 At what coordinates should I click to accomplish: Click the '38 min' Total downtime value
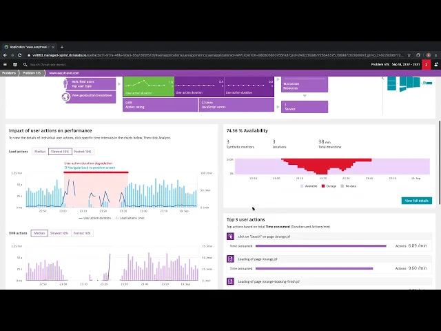(325, 141)
